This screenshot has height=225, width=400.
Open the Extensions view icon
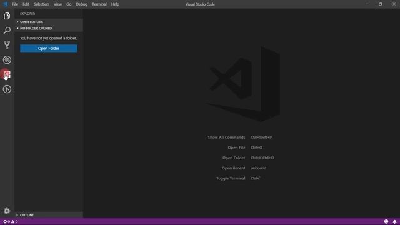point(7,74)
